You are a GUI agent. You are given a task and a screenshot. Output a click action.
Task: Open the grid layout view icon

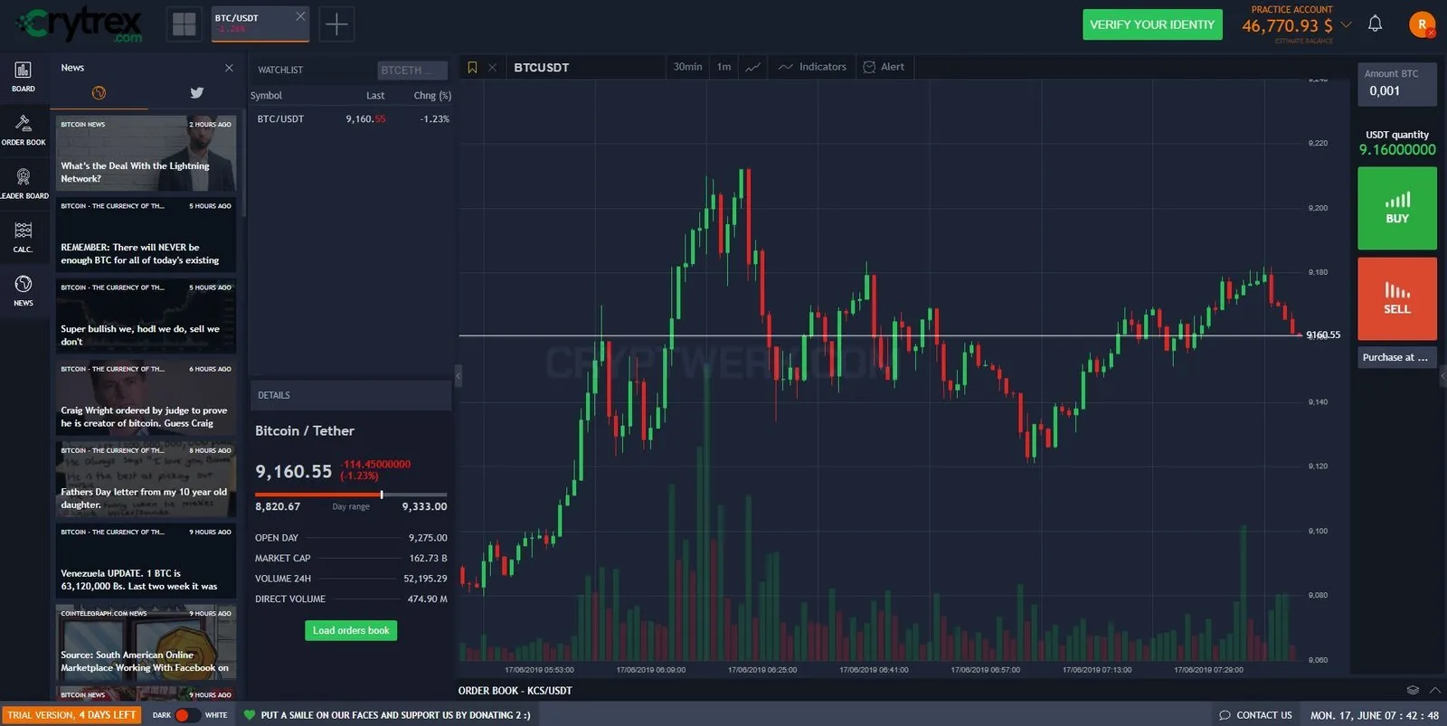pos(184,24)
